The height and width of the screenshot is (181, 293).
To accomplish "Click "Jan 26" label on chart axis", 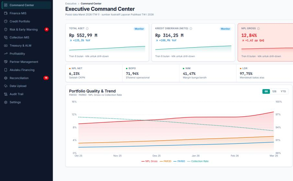I will [x=196, y=155].
